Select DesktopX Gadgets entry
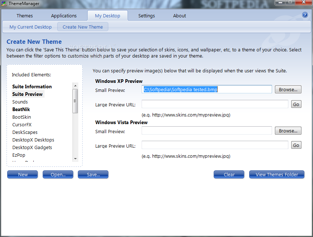This screenshot has width=313, height=237. tap(32, 148)
